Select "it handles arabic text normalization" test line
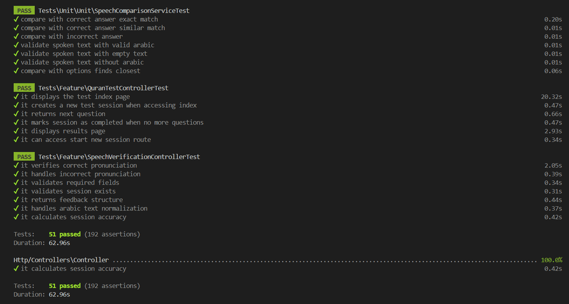The image size is (569, 304). [x=84, y=208]
